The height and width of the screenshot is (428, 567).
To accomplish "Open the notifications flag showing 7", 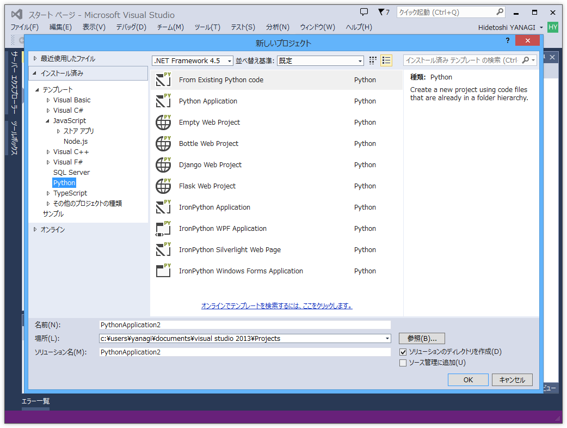I will click(x=384, y=13).
